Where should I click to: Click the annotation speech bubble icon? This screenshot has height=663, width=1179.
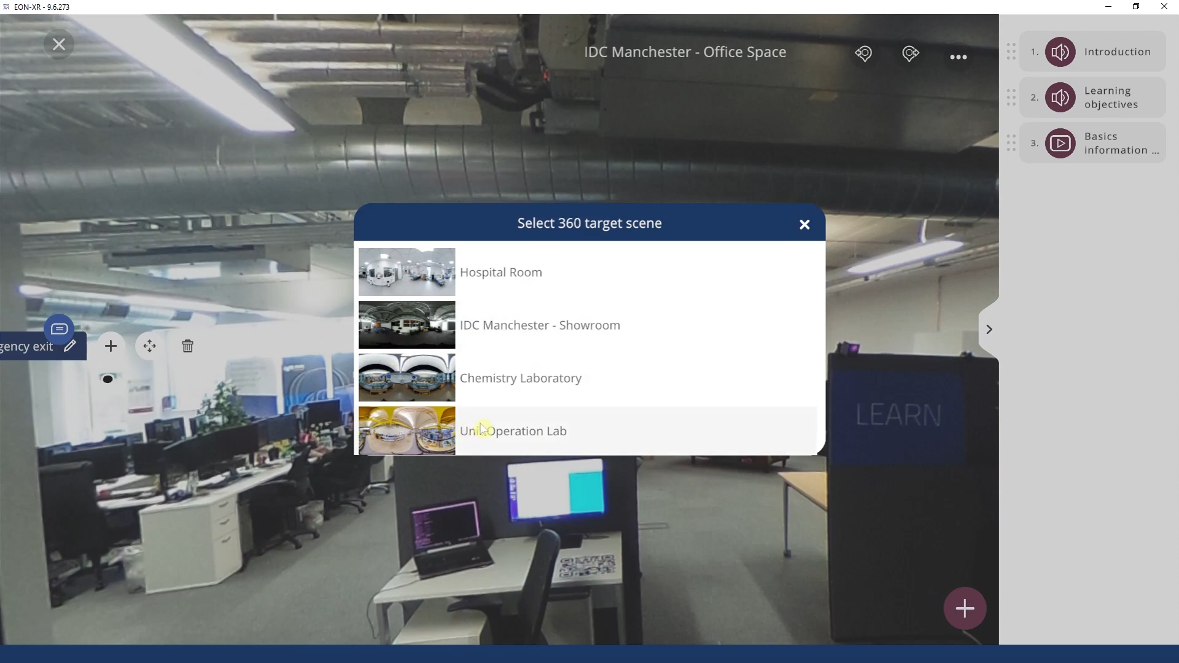point(59,329)
